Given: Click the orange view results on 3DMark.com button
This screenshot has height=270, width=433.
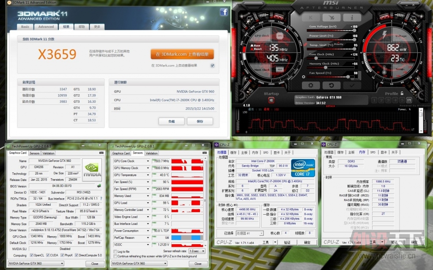Looking at the screenshot, I should pyautogui.click(x=182, y=55).
